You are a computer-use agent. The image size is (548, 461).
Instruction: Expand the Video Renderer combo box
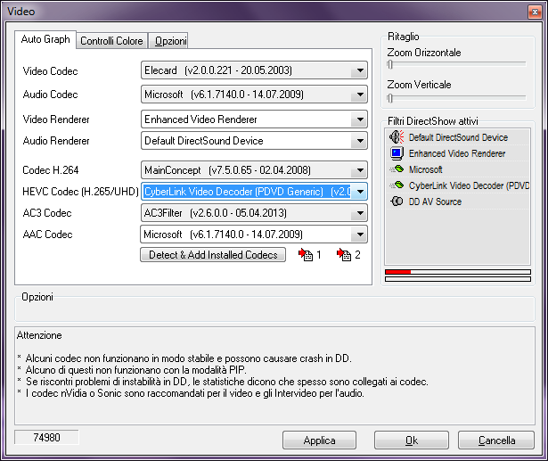(360, 119)
